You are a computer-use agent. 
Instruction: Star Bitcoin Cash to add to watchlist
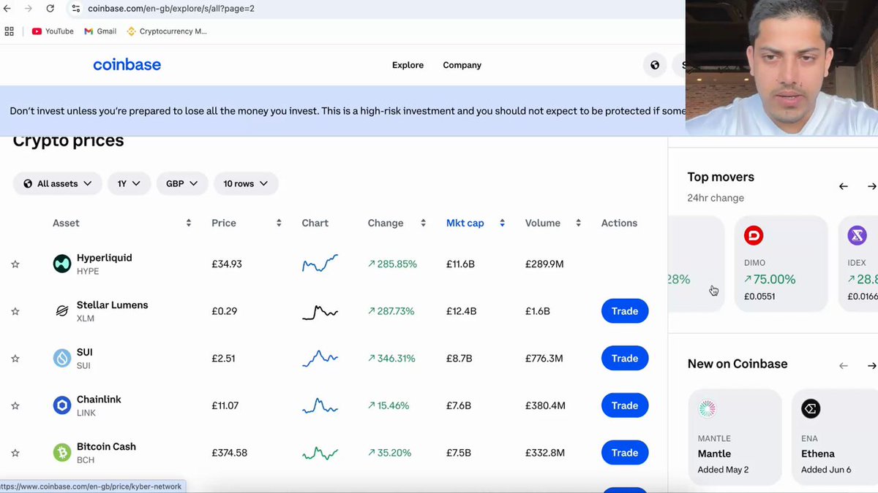pyautogui.click(x=15, y=453)
